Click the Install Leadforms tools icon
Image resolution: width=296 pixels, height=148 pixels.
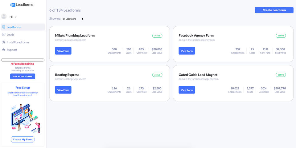pyautogui.click(x=4, y=42)
